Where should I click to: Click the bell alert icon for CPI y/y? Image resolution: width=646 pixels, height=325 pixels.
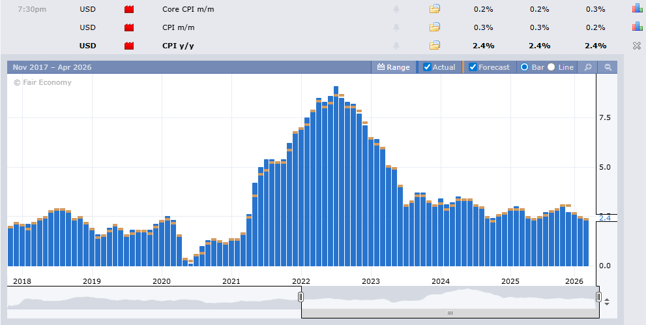click(396, 45)
